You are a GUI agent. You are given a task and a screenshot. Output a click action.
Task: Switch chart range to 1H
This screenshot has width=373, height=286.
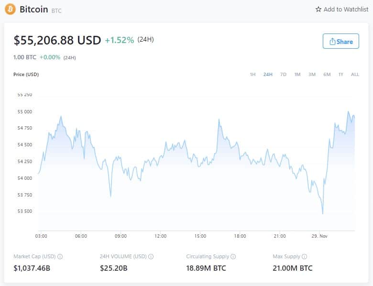point(252,75)
